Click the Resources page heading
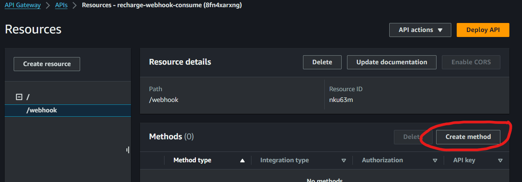 pyautogui.click(x=33, y=29)
